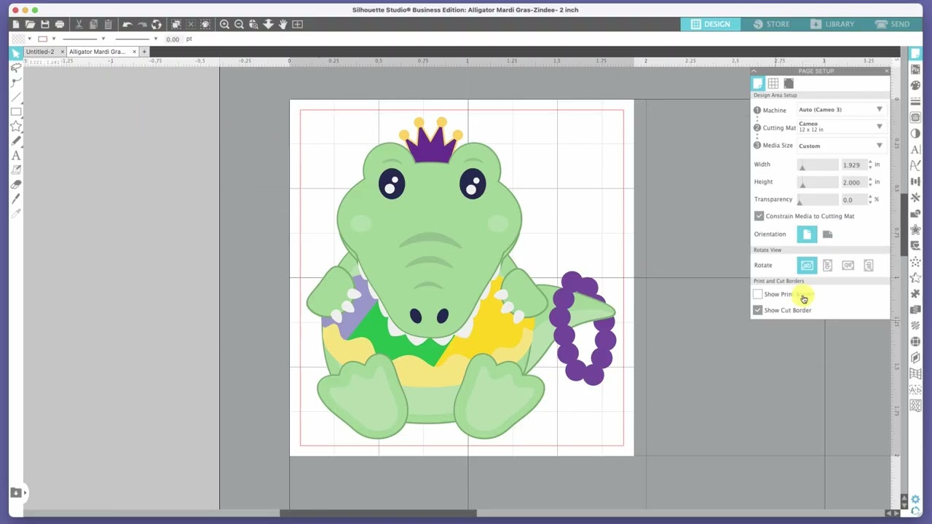The image size is (932, 524).
Task: Switch to the SEND tab
Action: click(893, 24)
